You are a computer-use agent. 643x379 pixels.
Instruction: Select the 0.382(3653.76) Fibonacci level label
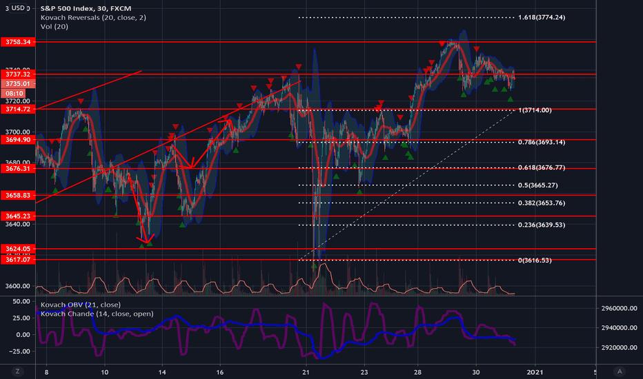tap(542, 203)
